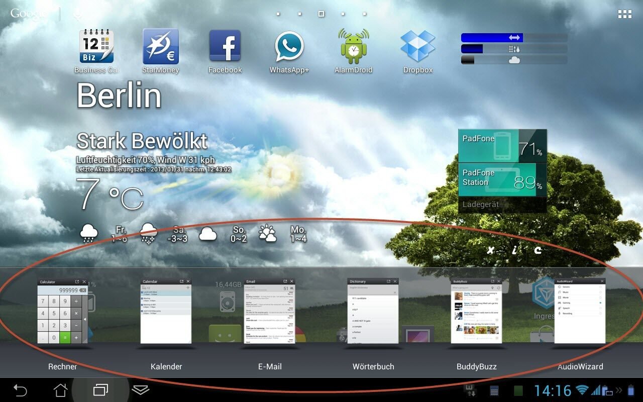Tap the Home navigation button
Image resolution: width=643 pixels, height=402 pixels.
coord(60,390)
